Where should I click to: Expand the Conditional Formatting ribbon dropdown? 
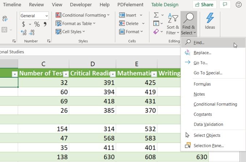(x=83, y=15)
